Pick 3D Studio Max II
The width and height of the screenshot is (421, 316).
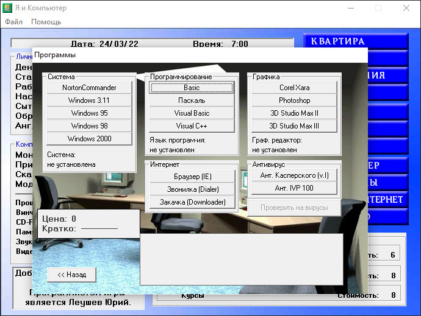click(x=294, y=113)
